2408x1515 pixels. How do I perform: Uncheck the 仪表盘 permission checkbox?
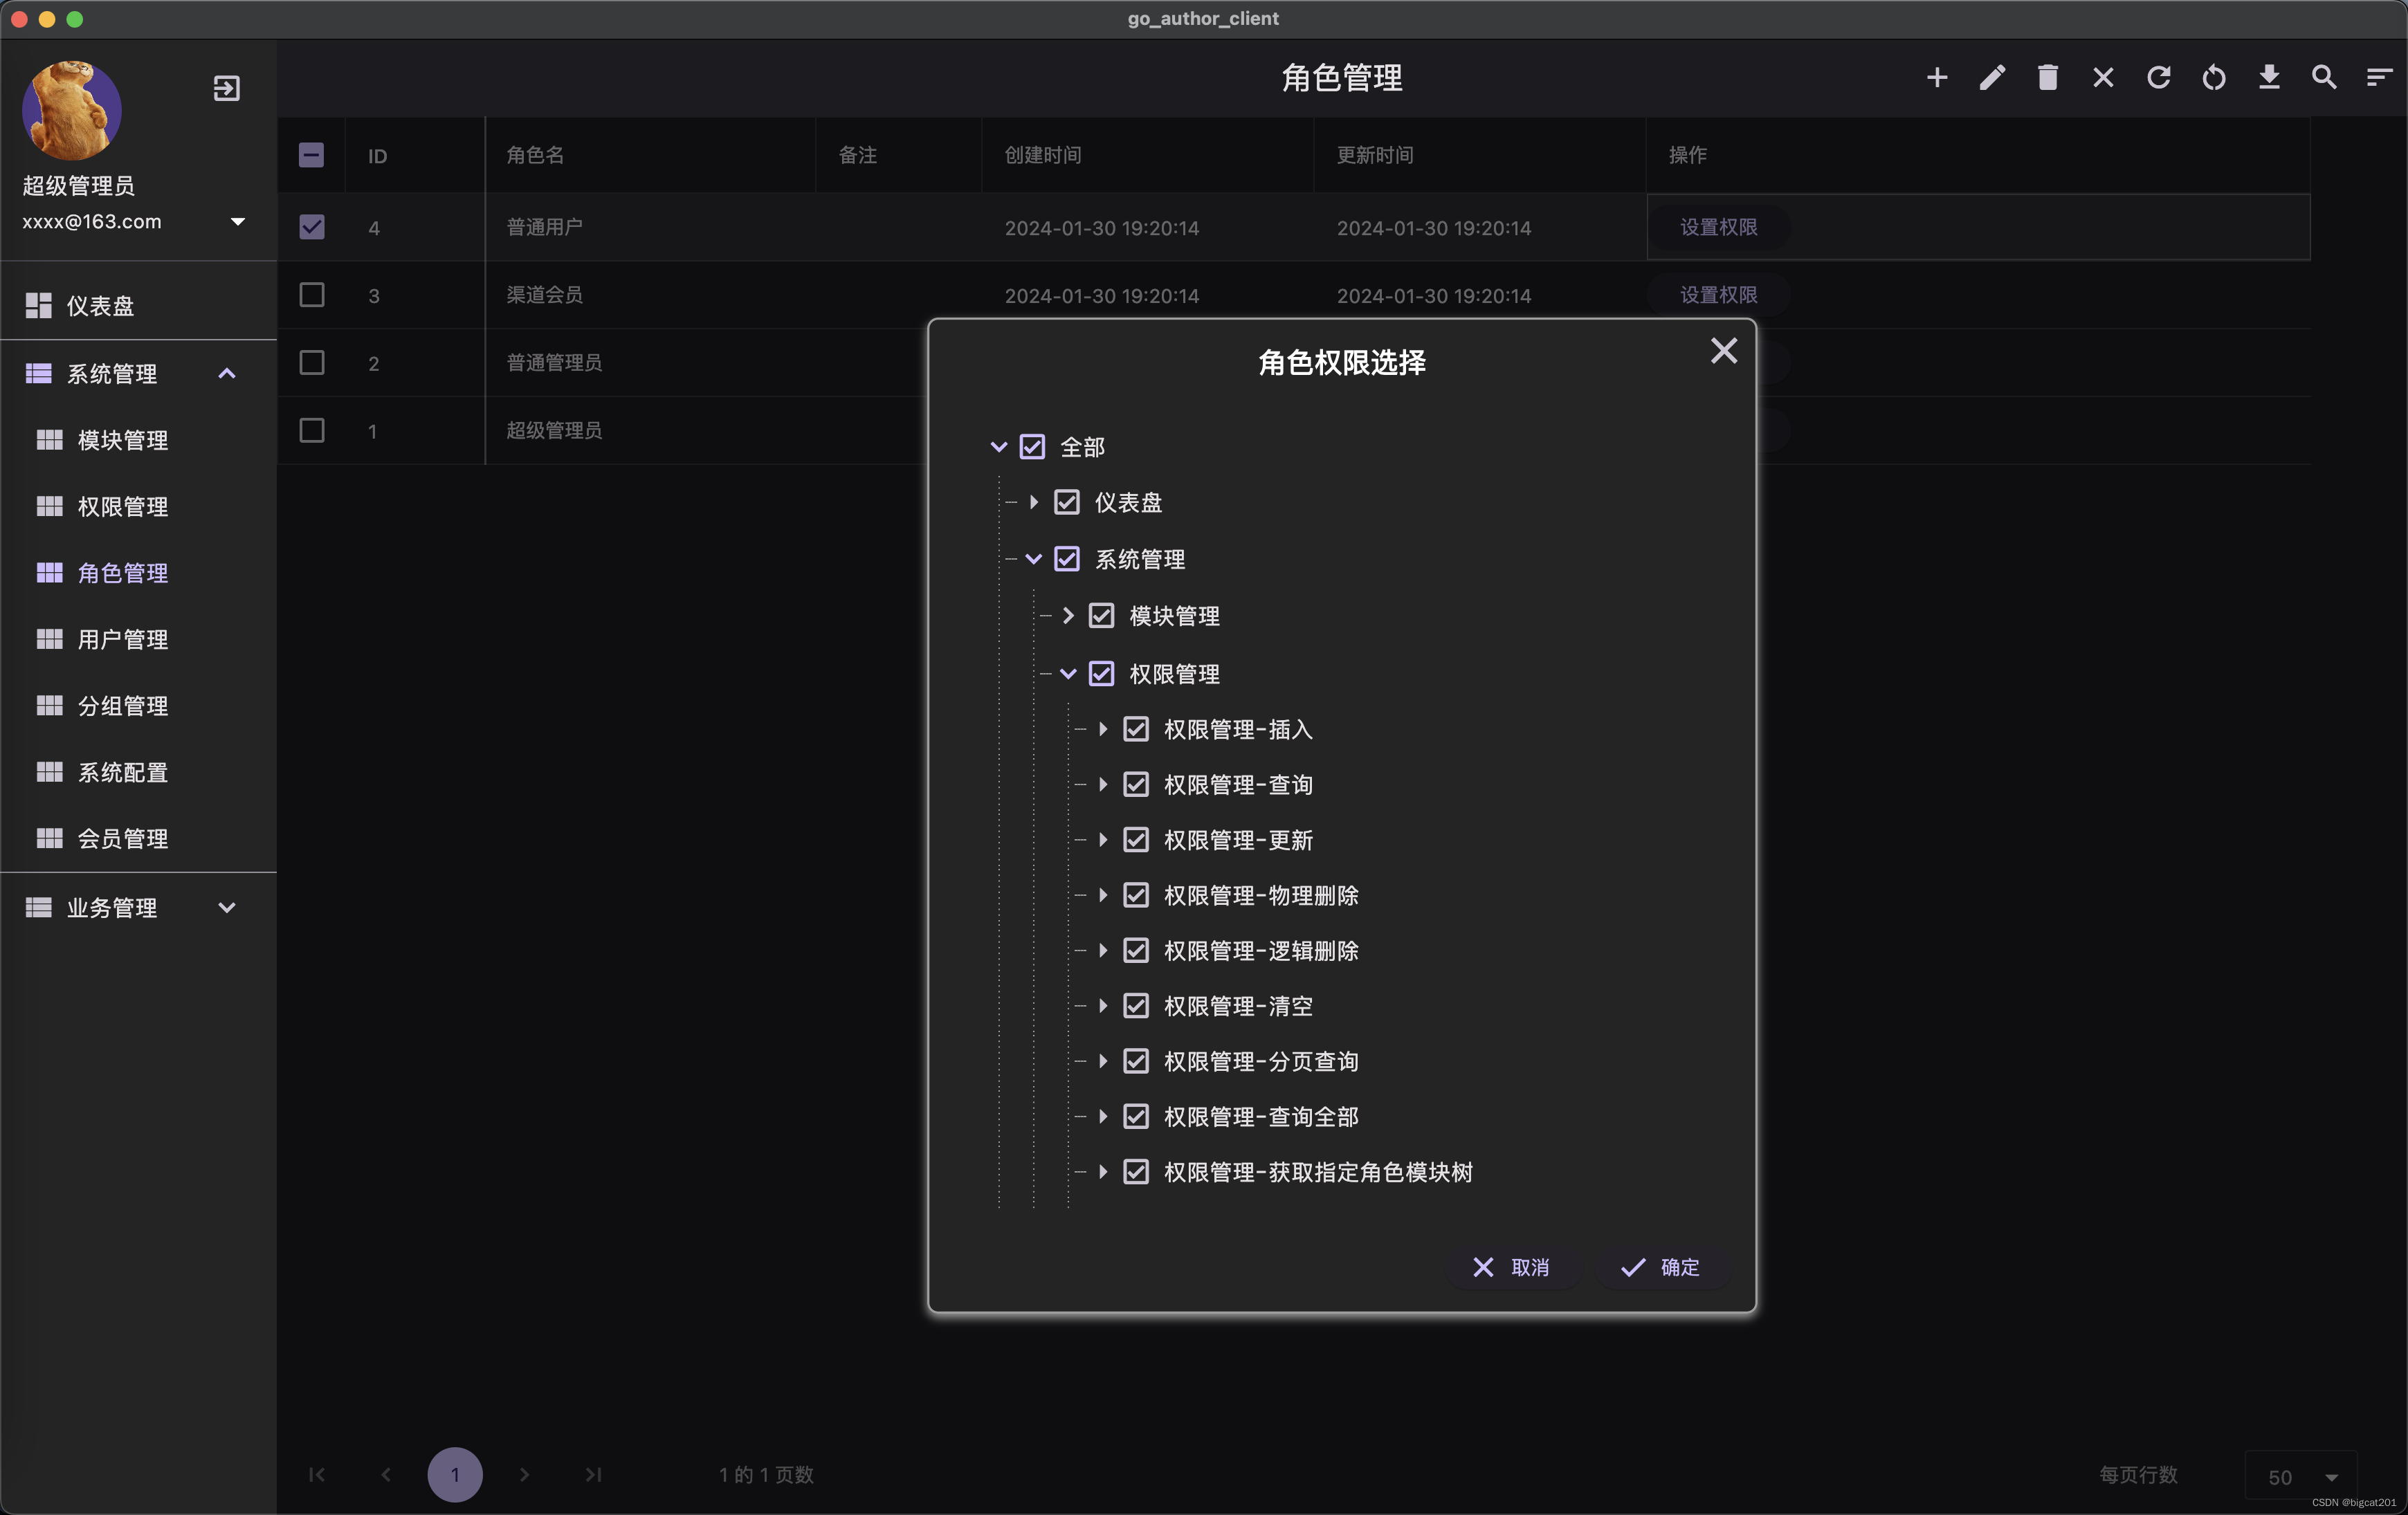pyautogui.click(x=1066, y=502)
